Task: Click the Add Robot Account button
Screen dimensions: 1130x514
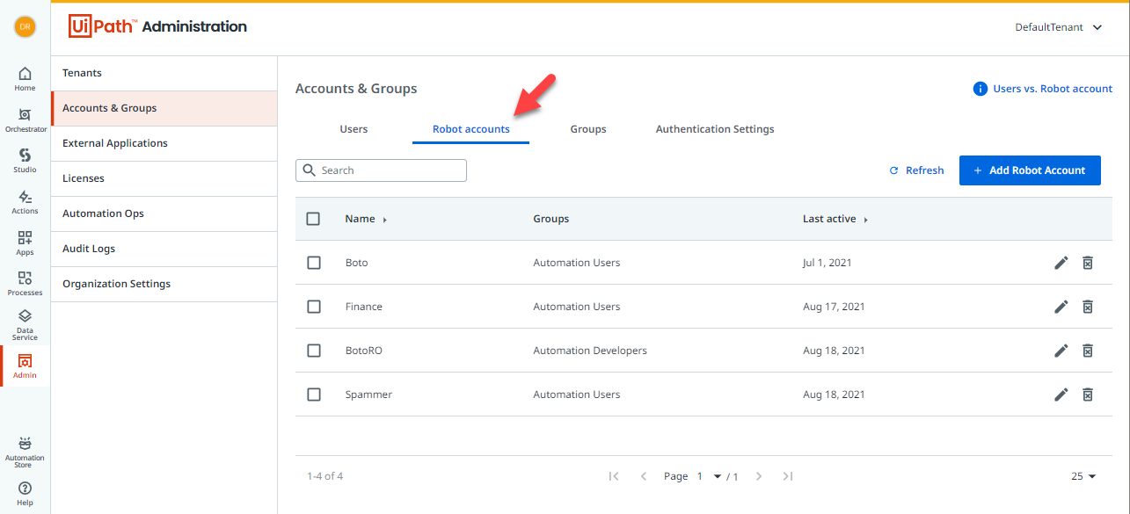Action: tap(1030, 170)
